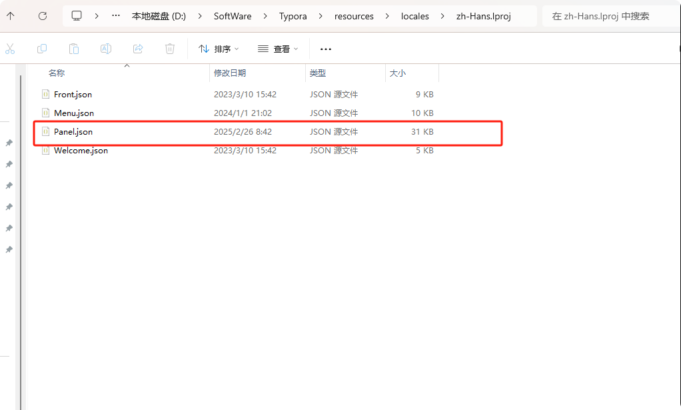681x410 pixels.
Task: Click the Copy icon in toolbar
Action: [42, 49]
